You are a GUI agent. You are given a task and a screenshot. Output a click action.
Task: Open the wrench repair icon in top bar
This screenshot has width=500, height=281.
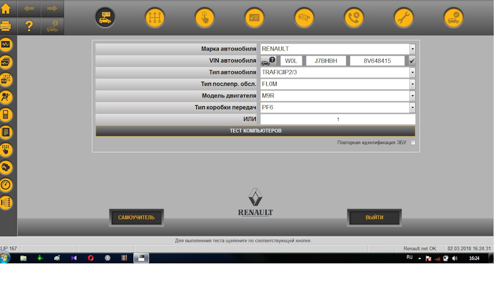[x=403, y=18]
